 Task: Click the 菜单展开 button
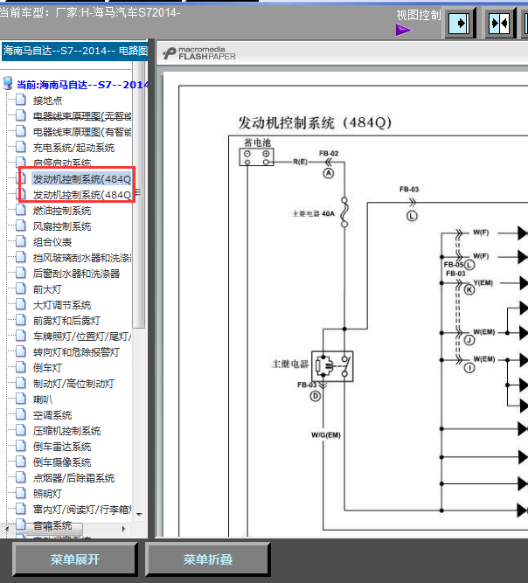coord(74,559)
